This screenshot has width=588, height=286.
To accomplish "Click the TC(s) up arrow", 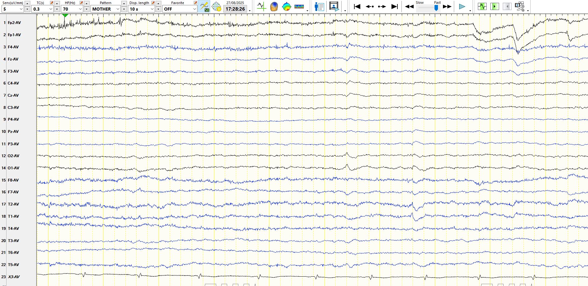I will coord(57,3).
